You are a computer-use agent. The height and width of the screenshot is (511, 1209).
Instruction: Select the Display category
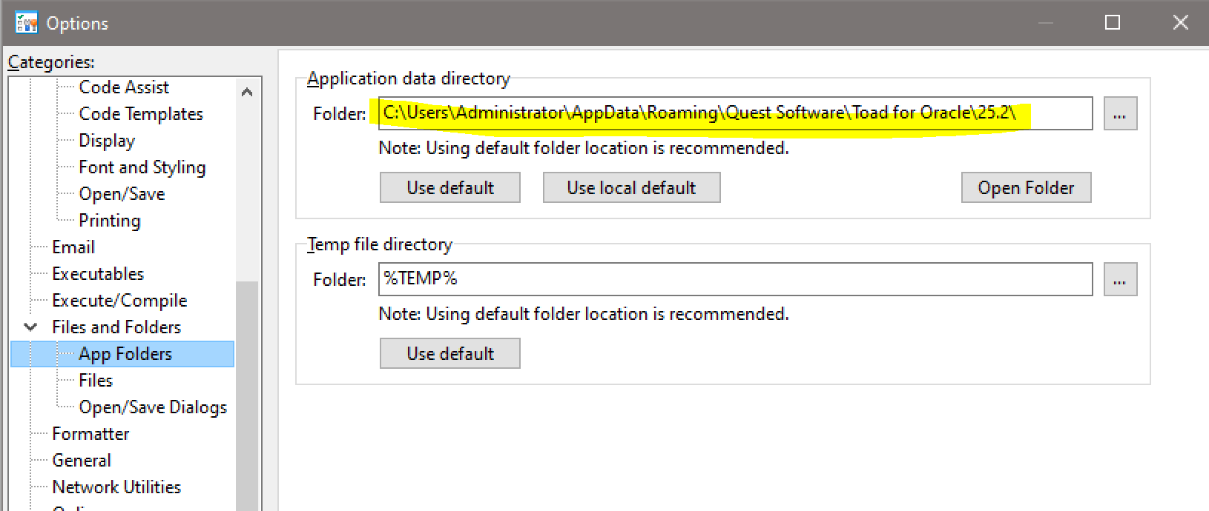107,140
